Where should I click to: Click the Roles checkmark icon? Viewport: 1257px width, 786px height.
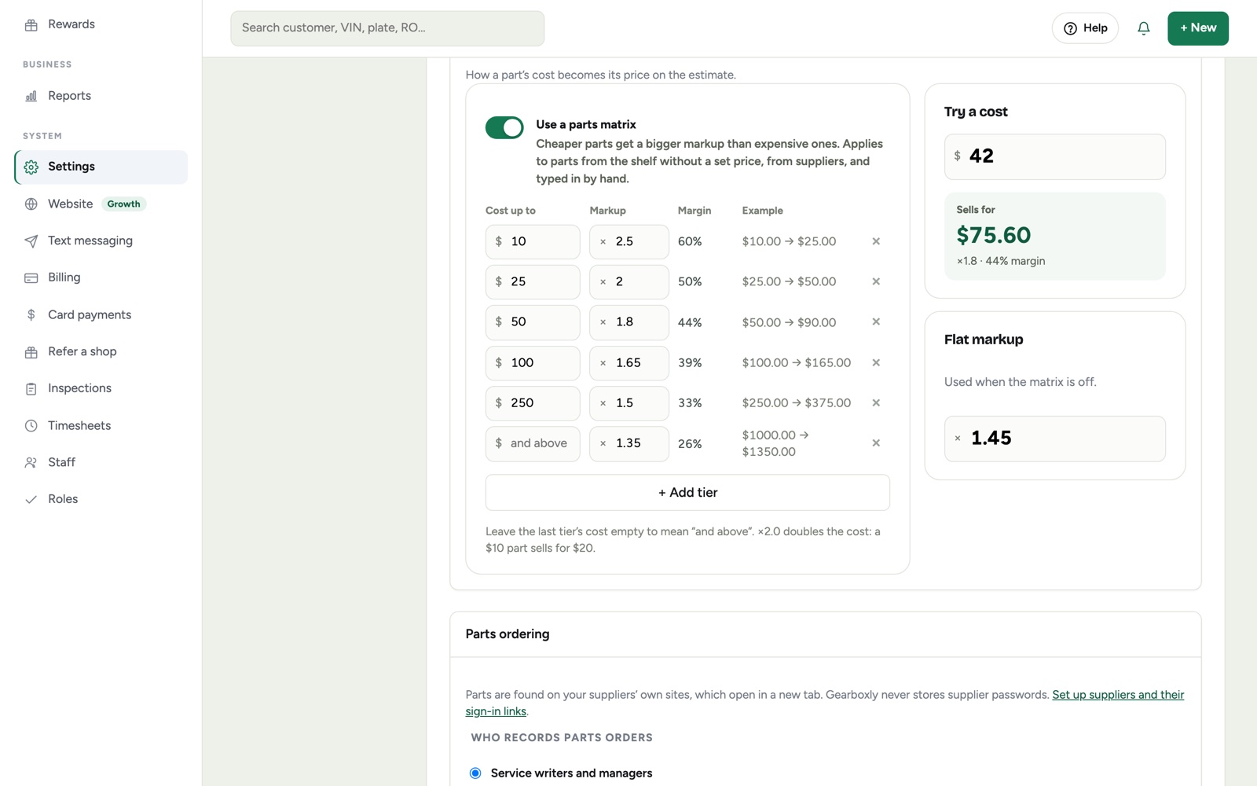tap(31, 500)
